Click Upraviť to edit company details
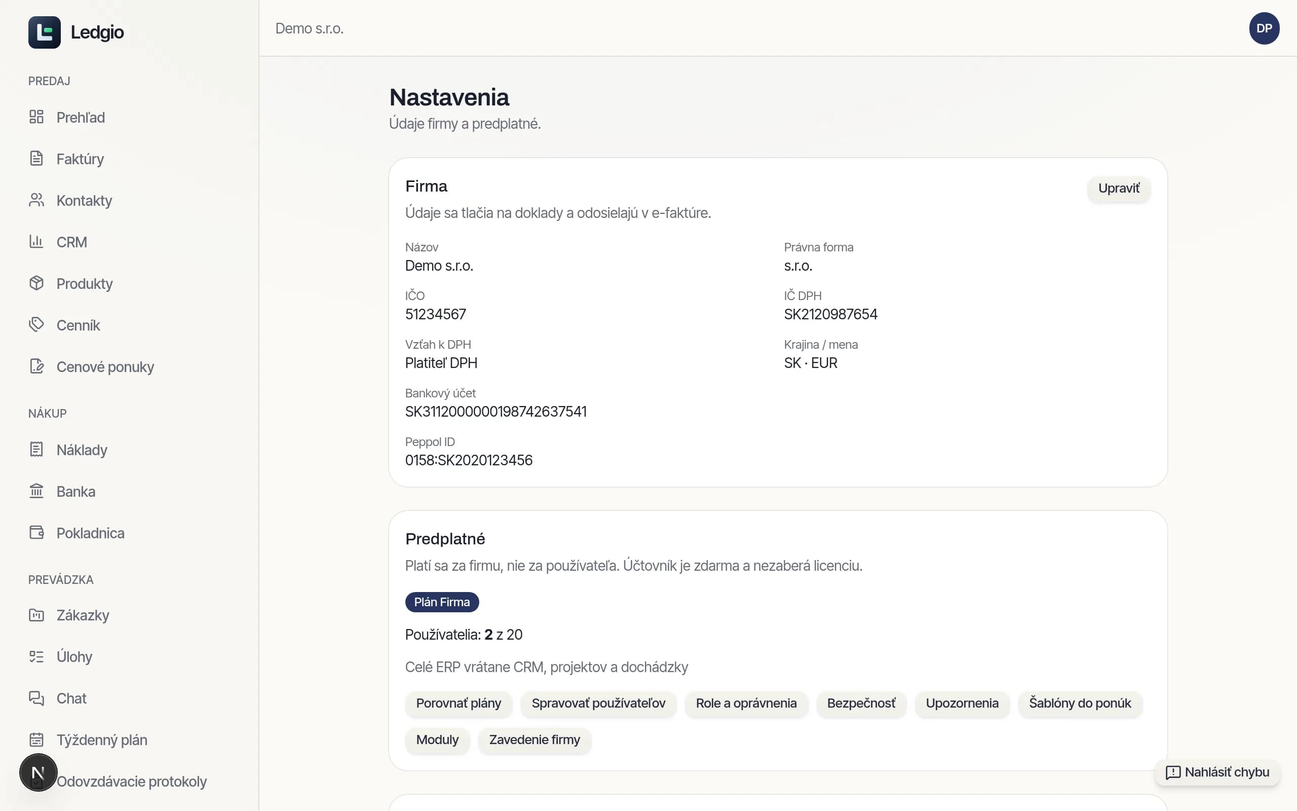Image resolution: width=1297 pixels, height=811 pixels. click(1119, 189)
